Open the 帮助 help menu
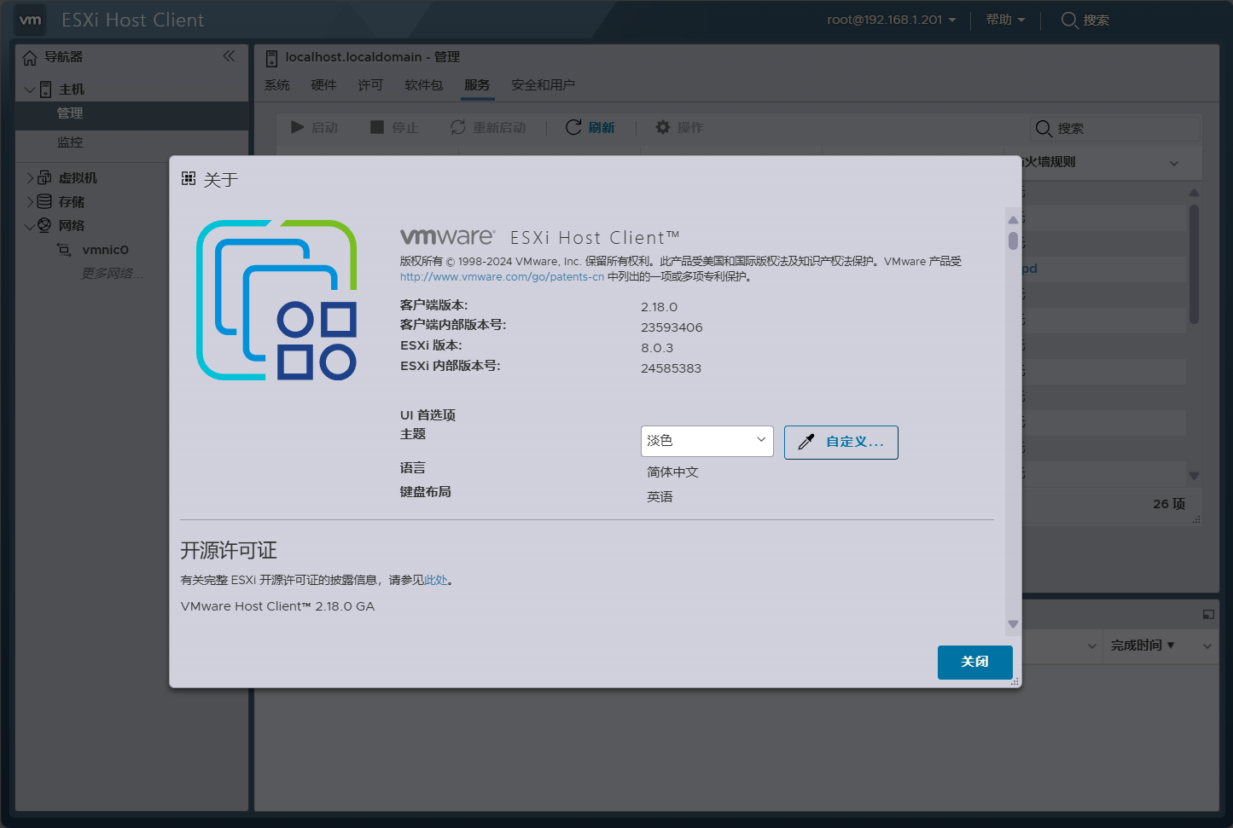The height and width of the screenshot is (828, 1233). click(x=1005, y=20)
